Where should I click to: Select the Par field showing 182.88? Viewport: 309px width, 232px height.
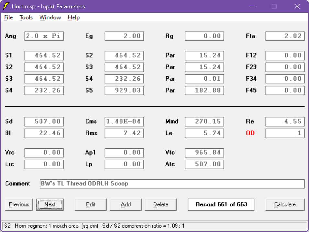tap(204, 90)
